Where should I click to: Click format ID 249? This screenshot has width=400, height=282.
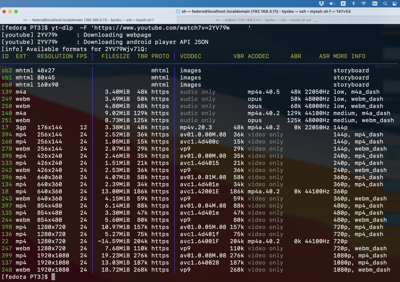(7, 99)
